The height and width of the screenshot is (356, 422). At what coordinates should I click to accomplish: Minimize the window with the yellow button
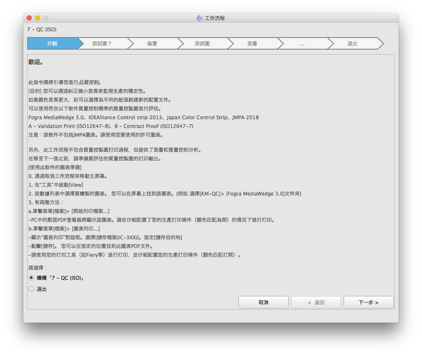click(38, 18)
